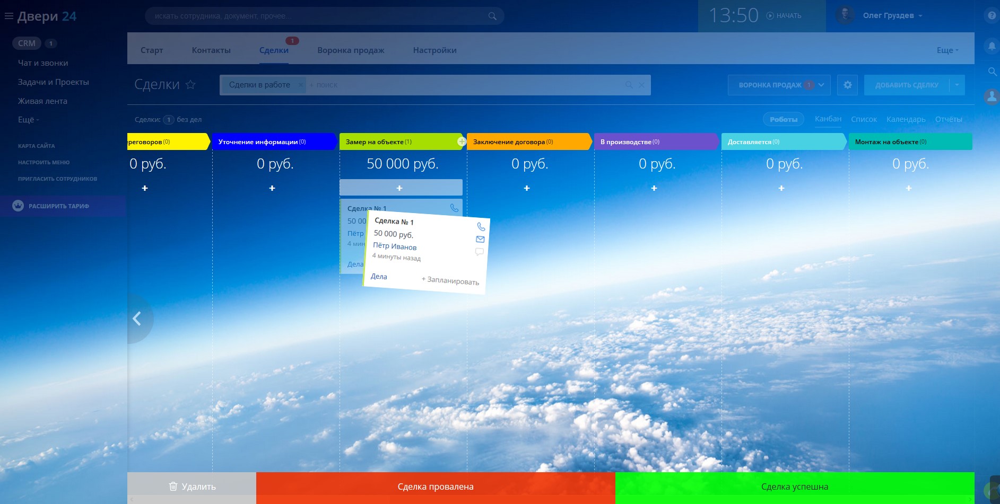Screen dimensions: 1000x504
Task: Expand the Еще menu in the CRM tab bar
Action: click(x=947, y=50)
